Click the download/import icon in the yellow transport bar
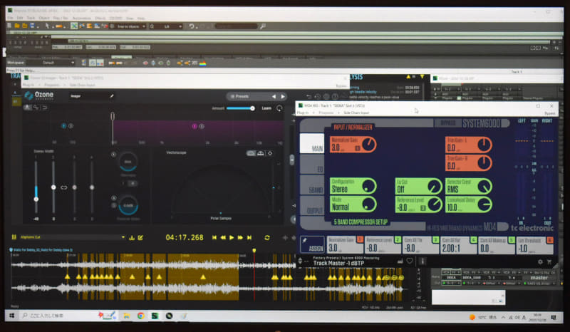The width and height of the screenshot is (570, 332). tap(132, 237)
